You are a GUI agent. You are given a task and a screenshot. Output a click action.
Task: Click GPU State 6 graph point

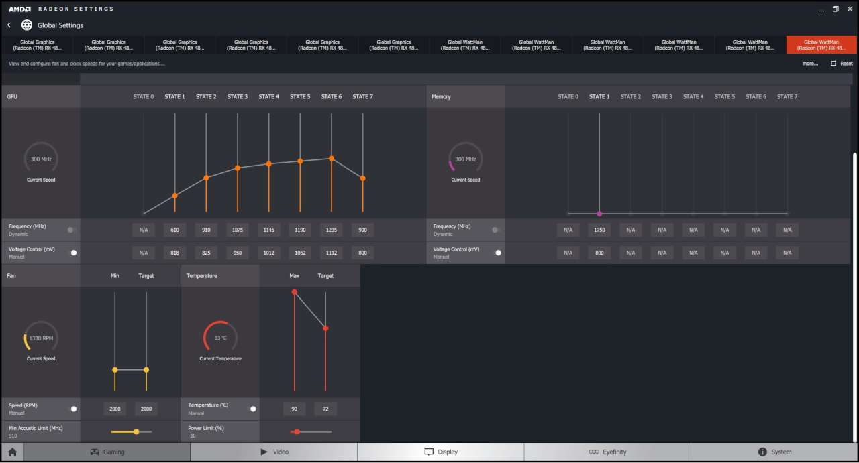(x=332, y=158)
